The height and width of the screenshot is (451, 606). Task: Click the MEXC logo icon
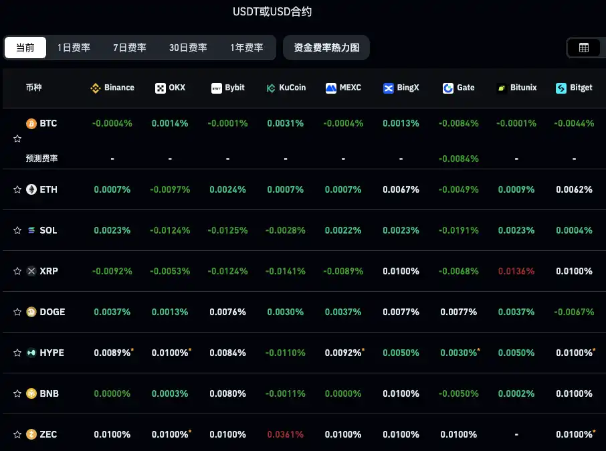pyautogui.click(x=331, y=88)
